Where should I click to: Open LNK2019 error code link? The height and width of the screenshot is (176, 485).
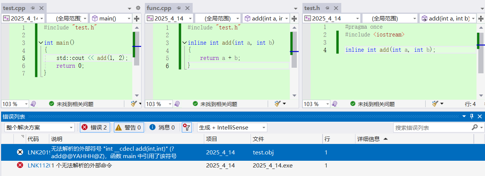point(38,152)
